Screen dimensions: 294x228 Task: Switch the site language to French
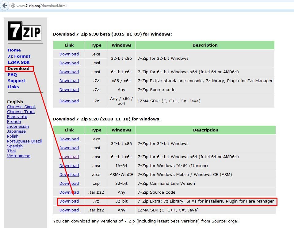click(14, 121)
